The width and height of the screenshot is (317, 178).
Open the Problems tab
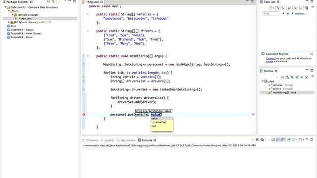[90, 140]
